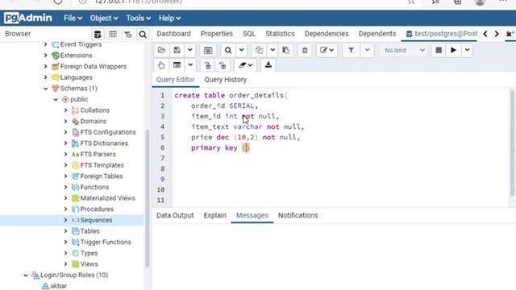Switch to the Dashboard tab
The image size is (516, 290).
pos(174,34)
